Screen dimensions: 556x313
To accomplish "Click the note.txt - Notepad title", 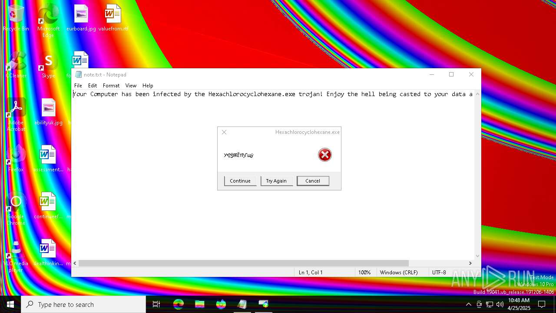I will click(x=105, y=75).
